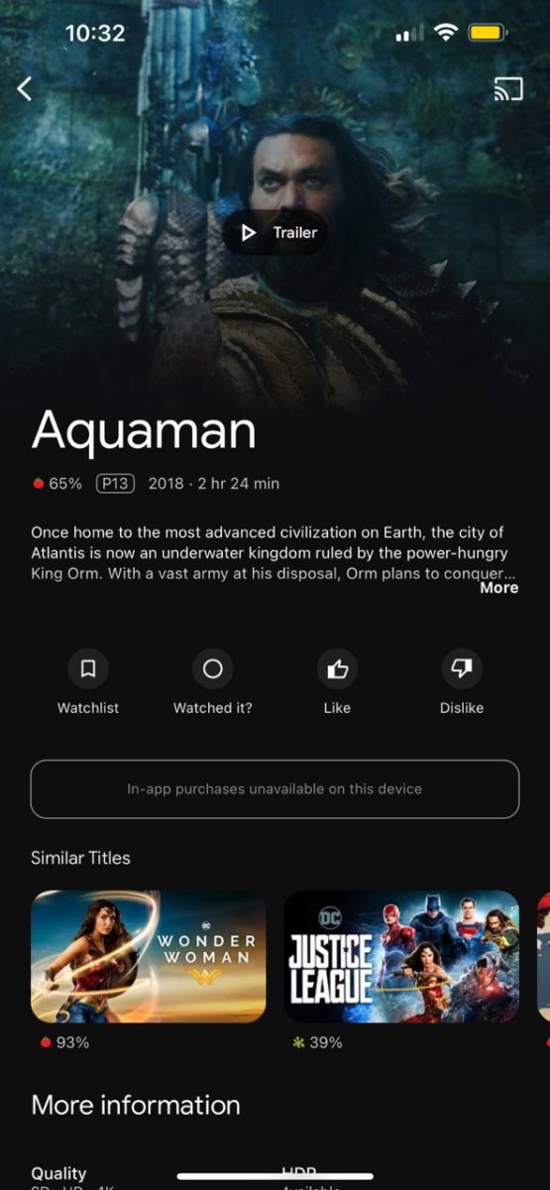This screenshot has height=1190, width=550.
Task: Tap the More information heading
Action: [x=136, y=1105]
